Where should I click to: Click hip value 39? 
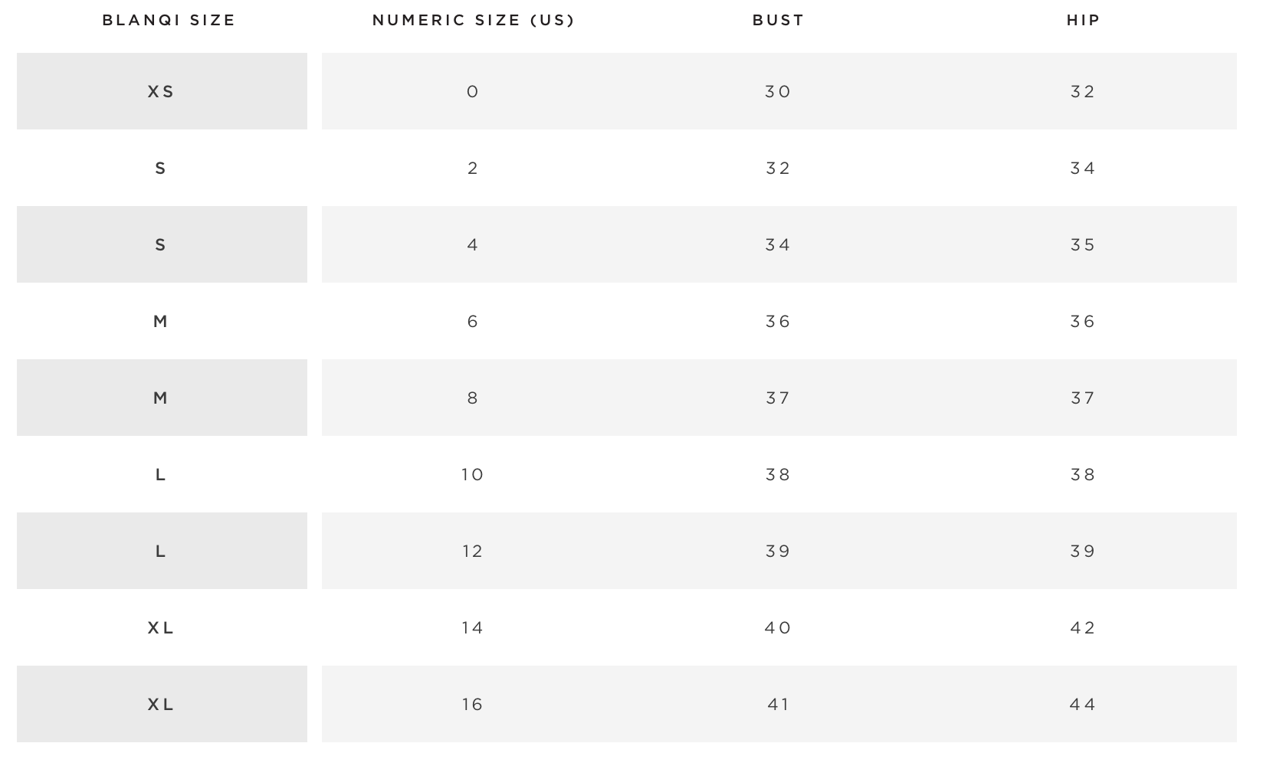1083,552
